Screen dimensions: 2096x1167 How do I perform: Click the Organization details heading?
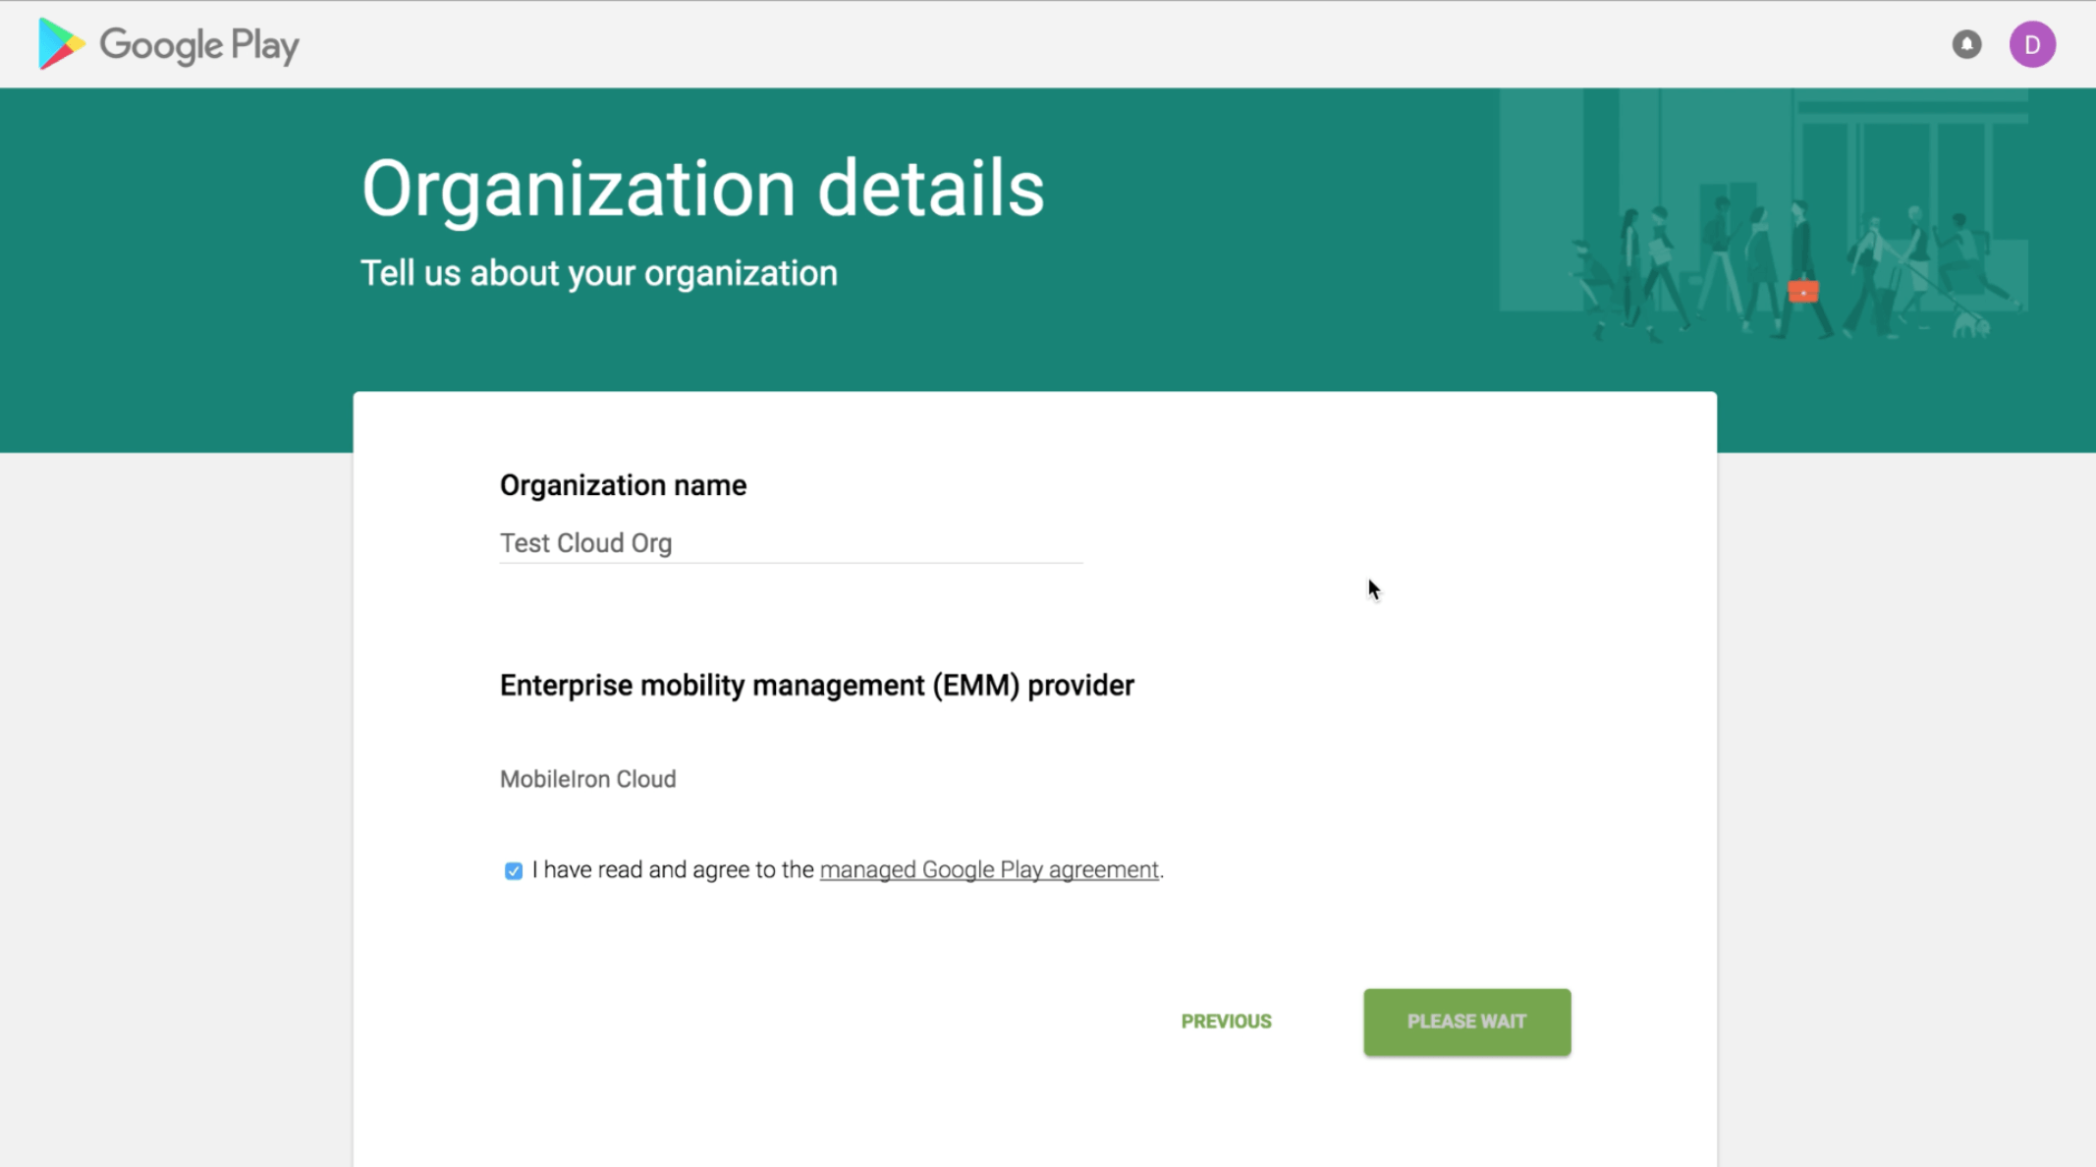click(702, 189)
